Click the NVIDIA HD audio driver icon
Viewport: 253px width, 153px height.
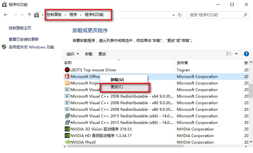click(x=67, y=135)
